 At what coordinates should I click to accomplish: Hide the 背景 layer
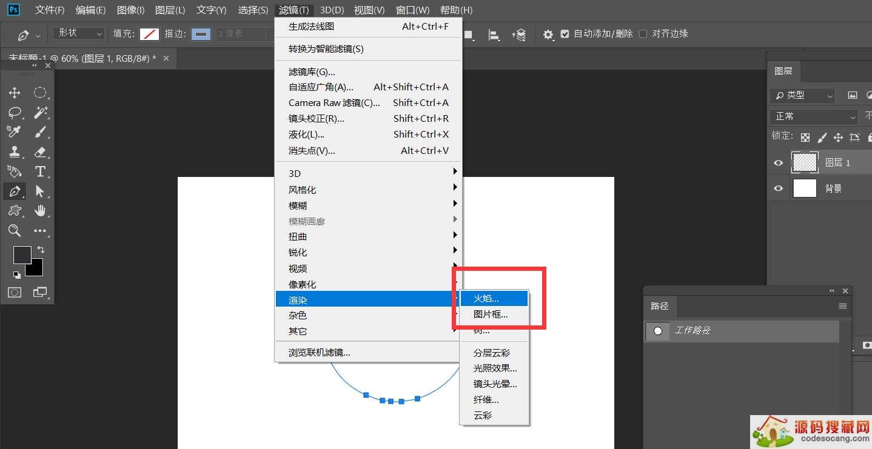pyautogui.click(x=779, y=189)
